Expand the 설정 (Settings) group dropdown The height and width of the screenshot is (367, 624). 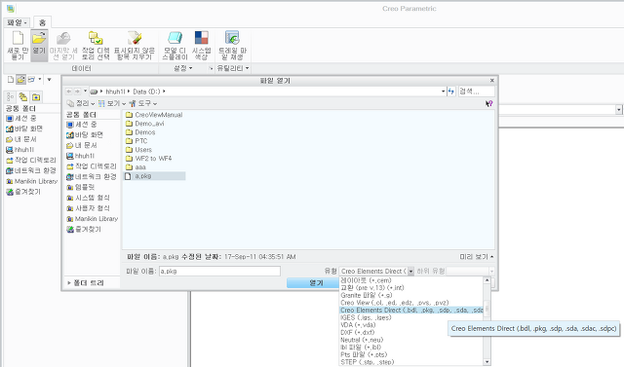182,68
